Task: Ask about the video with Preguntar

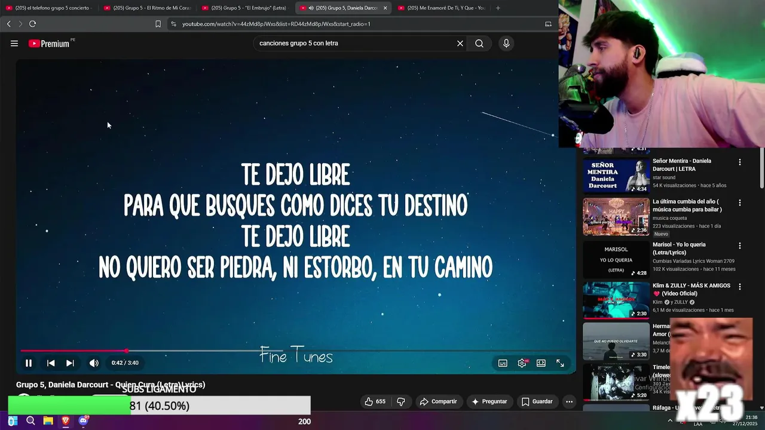Action: [489, 401]
